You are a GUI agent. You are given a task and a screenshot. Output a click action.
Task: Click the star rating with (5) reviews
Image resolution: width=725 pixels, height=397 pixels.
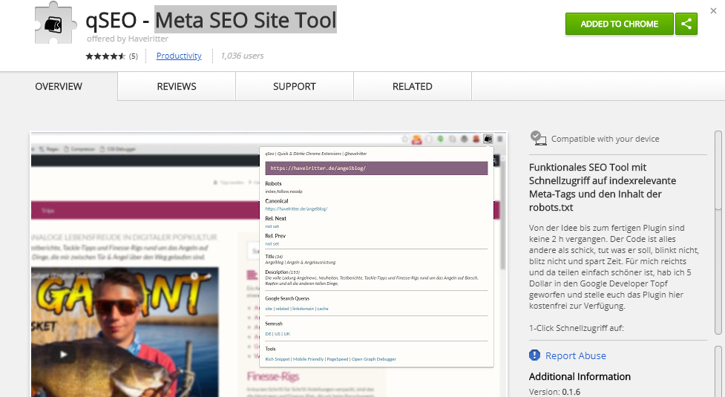point(111,56)
